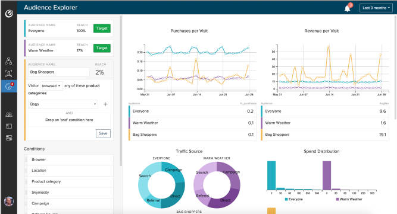Grab the drag handle next to Product category
This screenshot has width=397, height=214.
click(26, 181)
